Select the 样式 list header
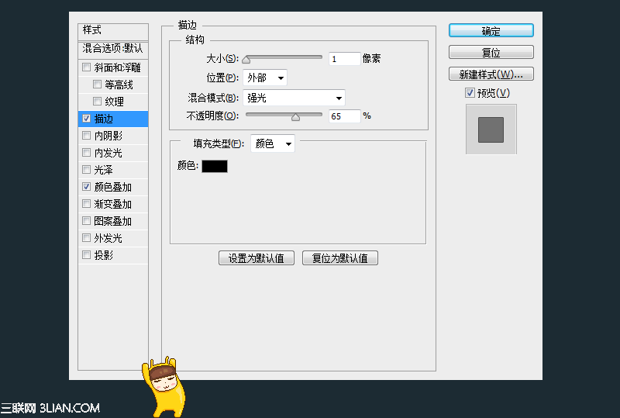This screenshot has height=418, width=620. (113, 30)
